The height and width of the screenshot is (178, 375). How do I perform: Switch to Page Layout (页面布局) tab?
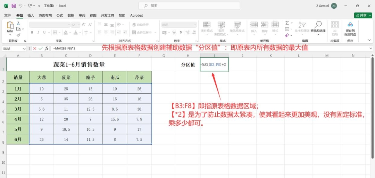click(45, 15)
